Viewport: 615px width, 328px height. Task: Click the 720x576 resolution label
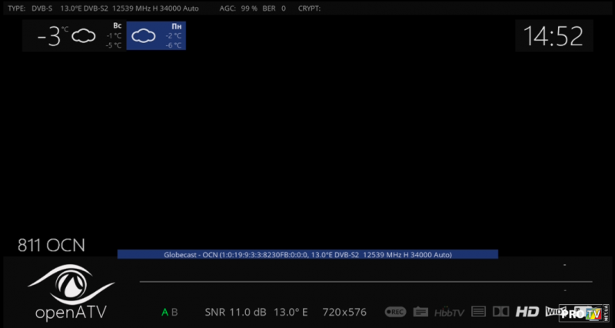[x=344, y=313]
